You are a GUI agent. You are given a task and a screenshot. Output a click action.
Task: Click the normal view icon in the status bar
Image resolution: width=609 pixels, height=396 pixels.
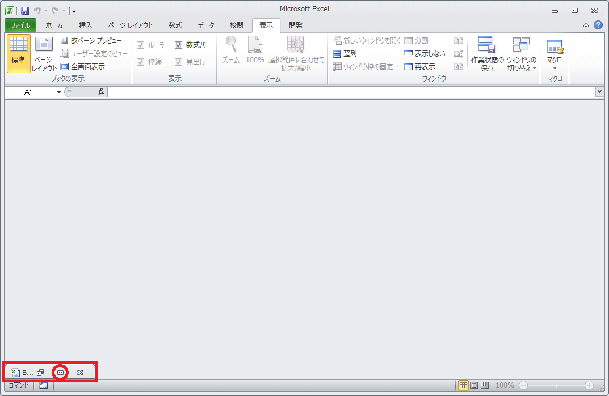(x=463, y=385)
